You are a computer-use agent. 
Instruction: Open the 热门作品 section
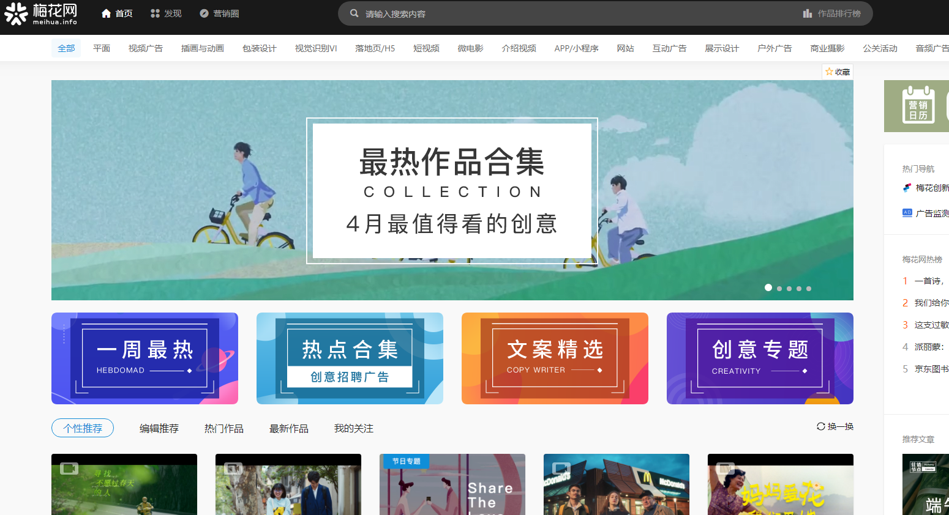point(224,428)
